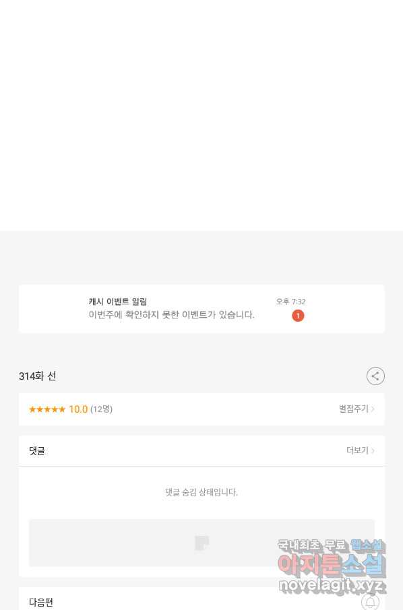Click the 댓글 숨김 상태입니다 message
The image size is (403, 610).
click(201, 492)
